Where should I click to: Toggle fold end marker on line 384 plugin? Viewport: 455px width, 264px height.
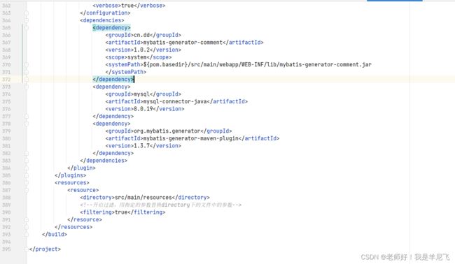tap(27, 168)
